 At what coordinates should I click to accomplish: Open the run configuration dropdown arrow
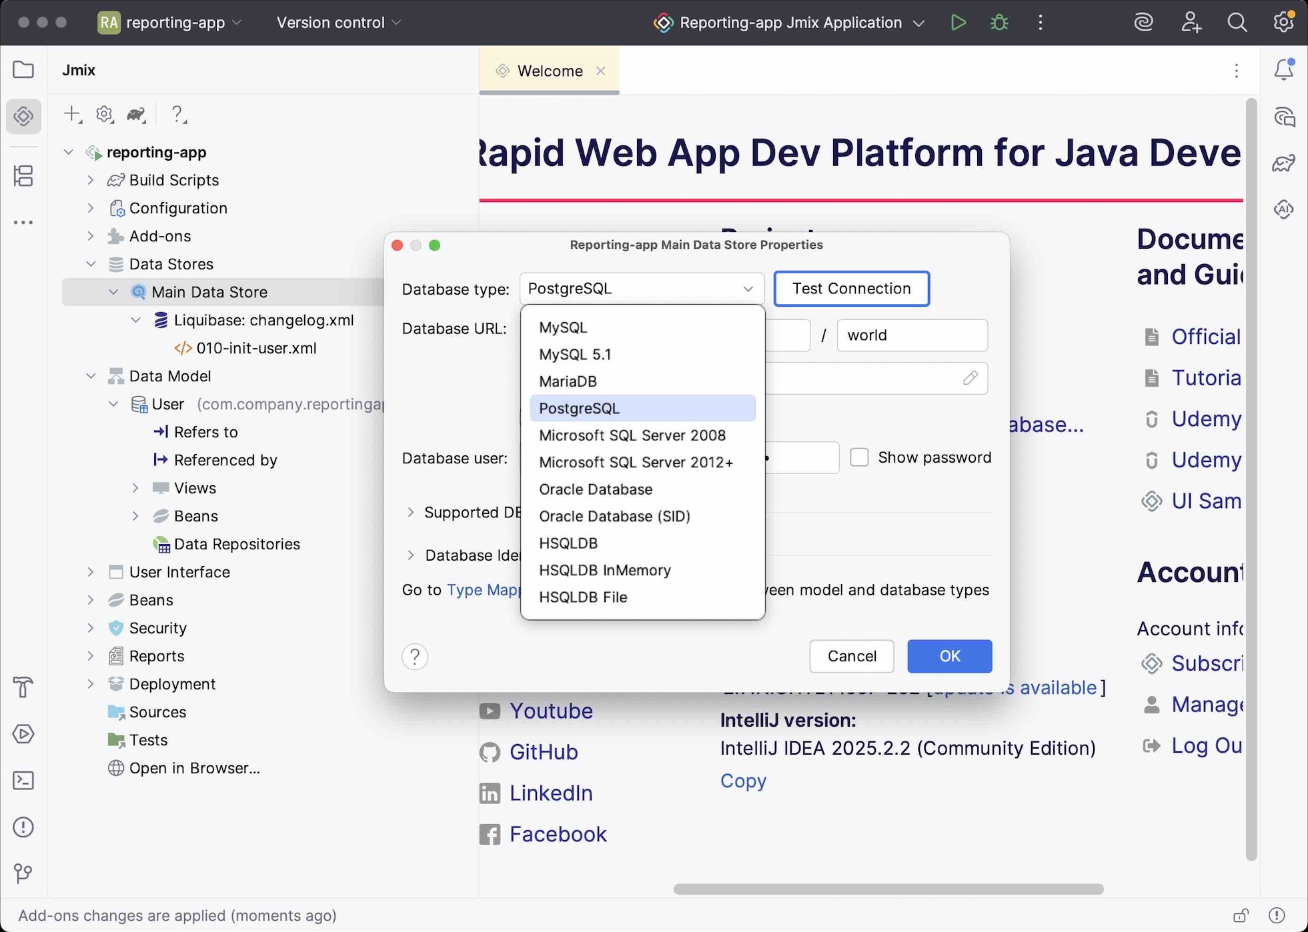pos(919,23)
